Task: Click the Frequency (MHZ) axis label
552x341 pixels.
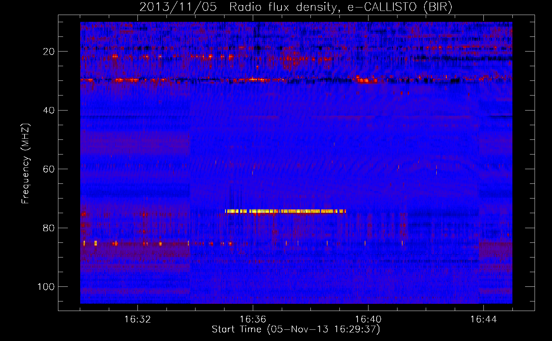Action: coord(26,163)
